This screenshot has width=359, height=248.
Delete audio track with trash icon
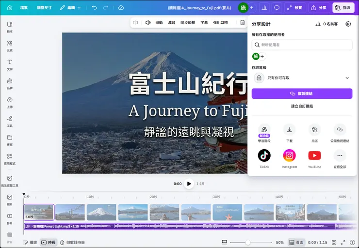click(243, 23)
